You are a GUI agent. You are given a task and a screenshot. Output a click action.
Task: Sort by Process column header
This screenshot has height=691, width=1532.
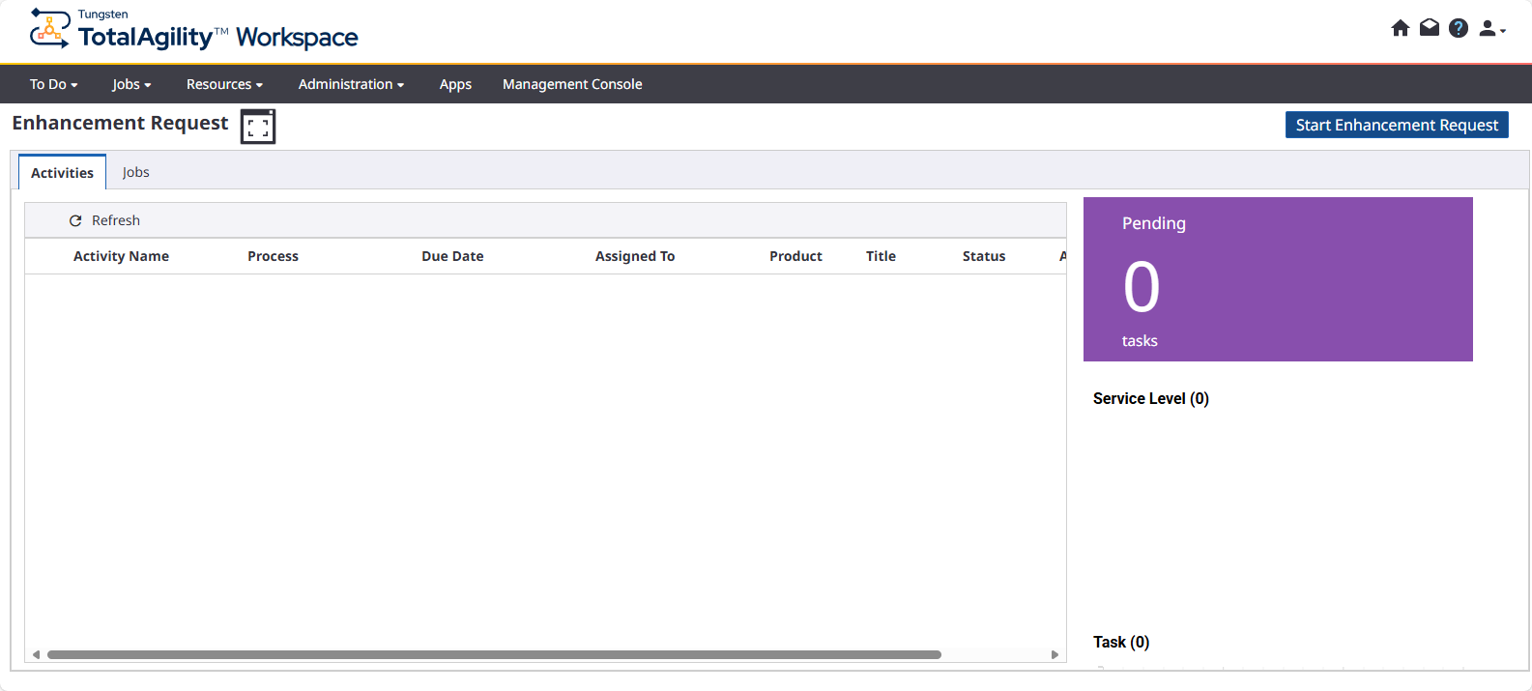tap(273, 256)
